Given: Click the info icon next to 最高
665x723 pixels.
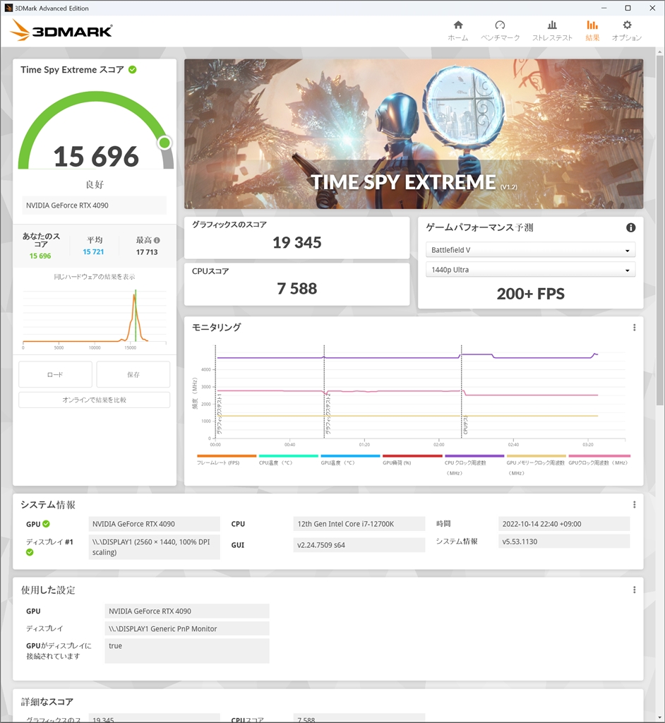Looking at the screenshot, I should 157,240.
